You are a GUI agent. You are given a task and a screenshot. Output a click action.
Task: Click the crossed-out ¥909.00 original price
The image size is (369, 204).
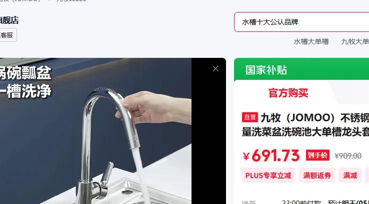pos(348,156)
